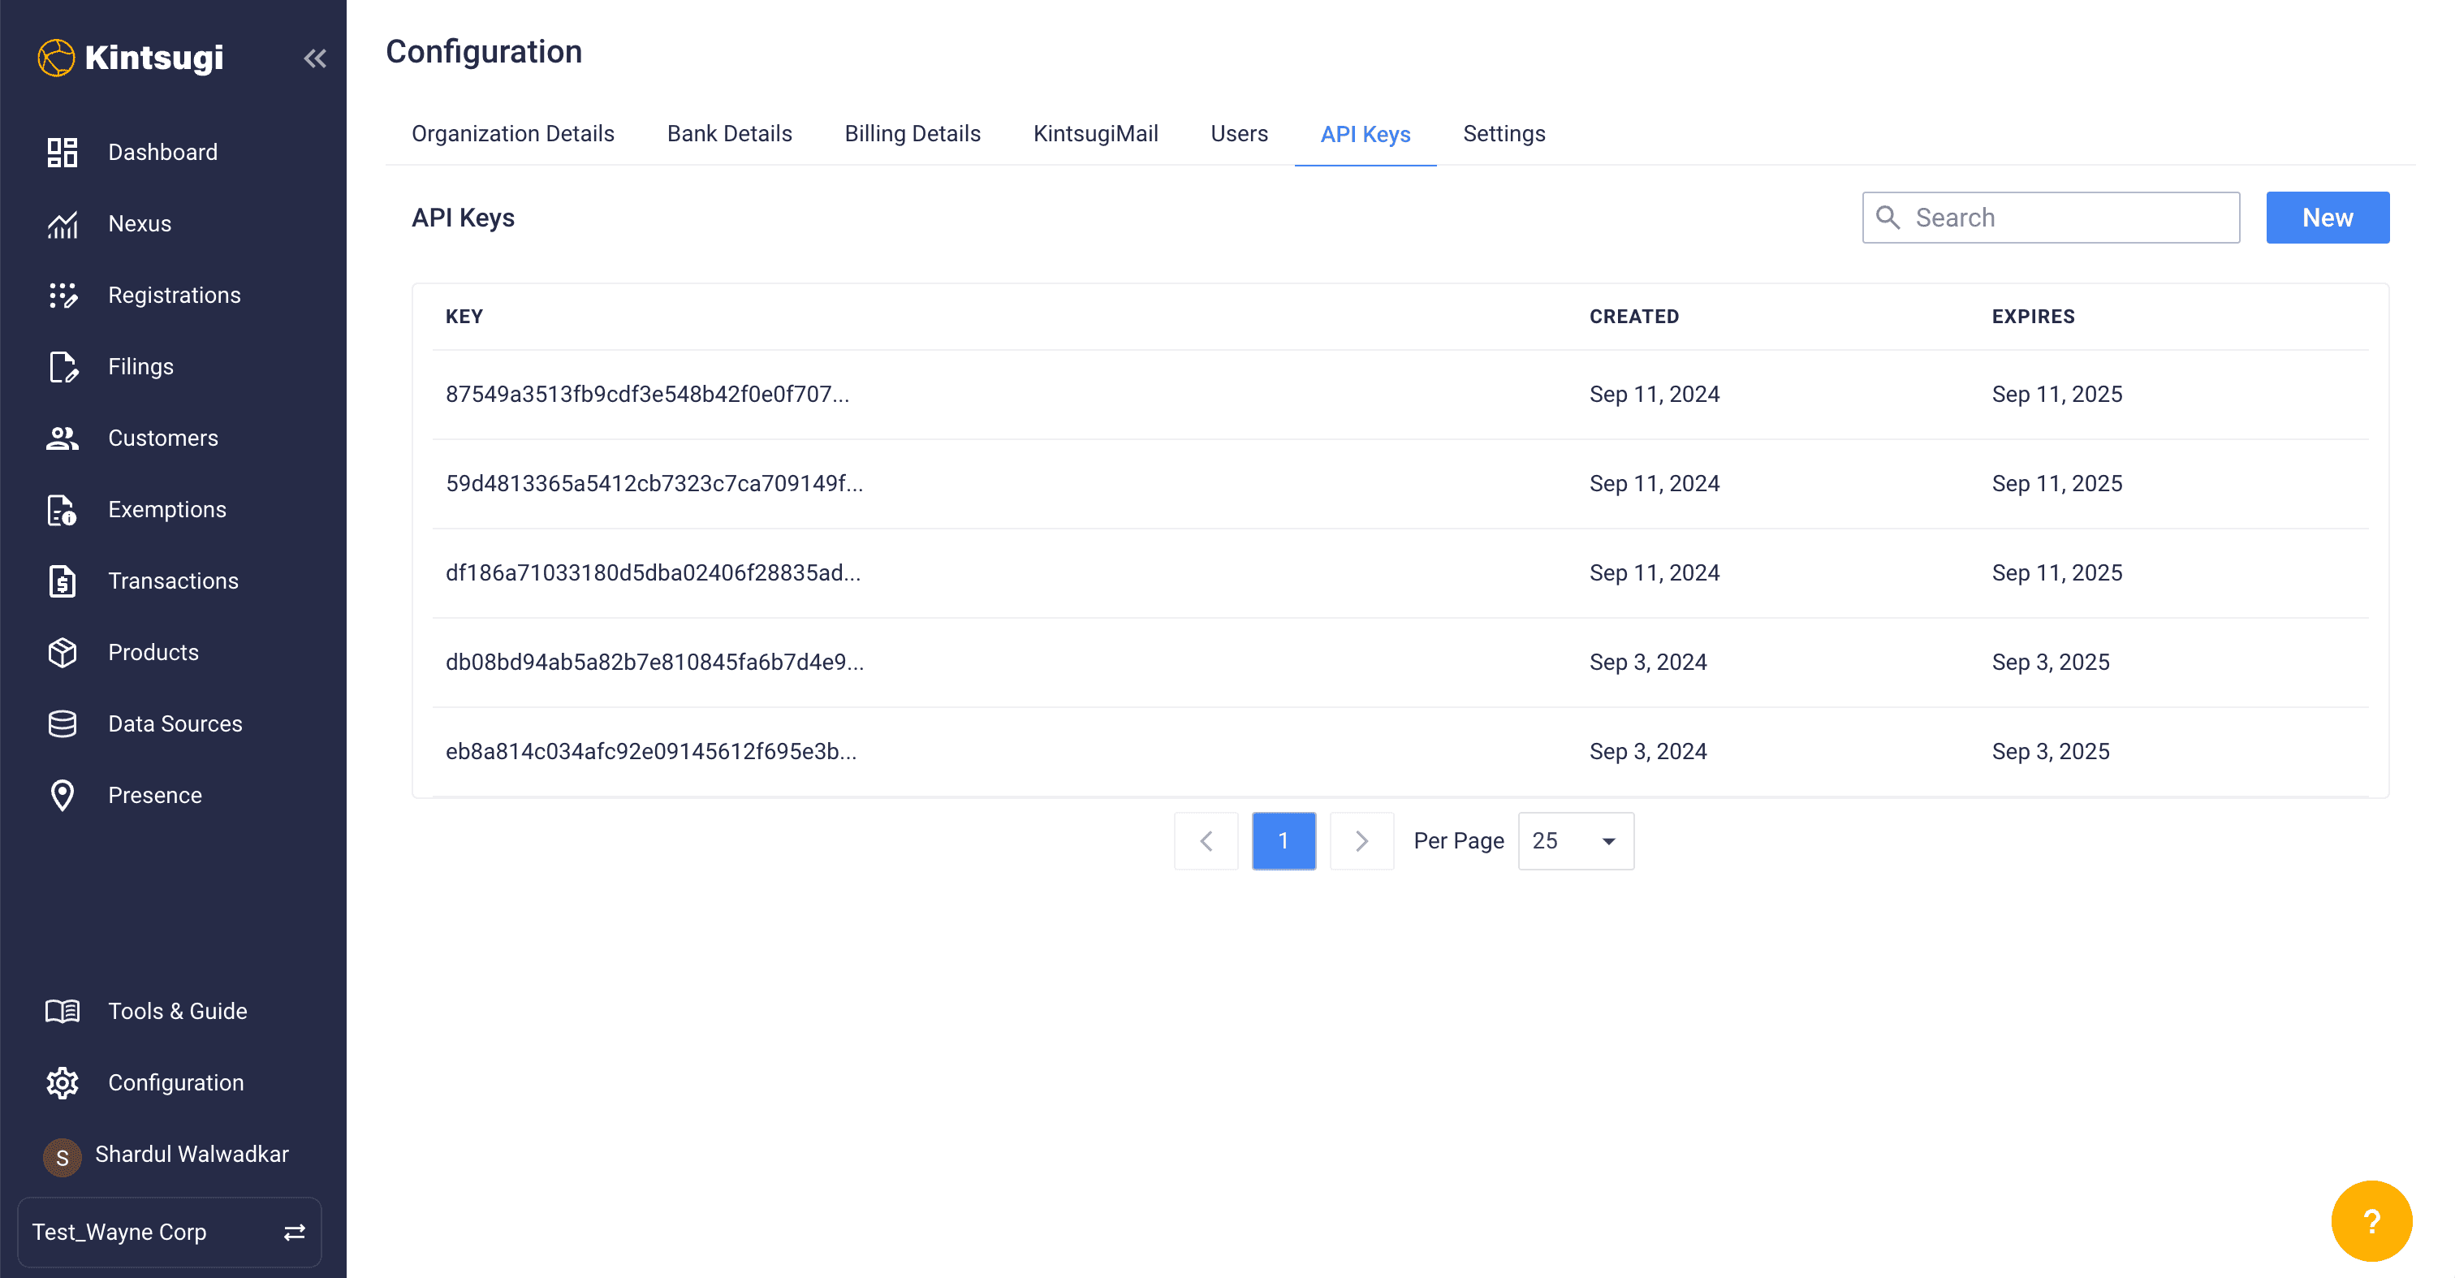Click the Dashboard grid icon
The image size is (2455, 1278).
[x=62, y=153]
